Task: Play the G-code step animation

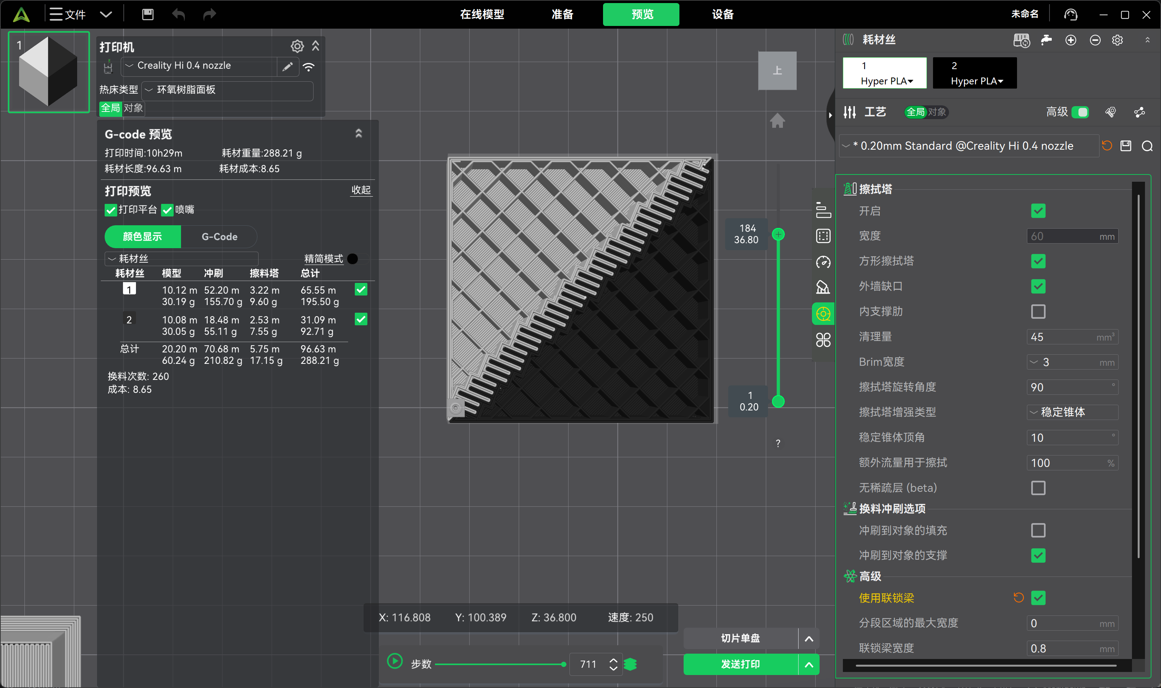Action: tap(395, 662)
